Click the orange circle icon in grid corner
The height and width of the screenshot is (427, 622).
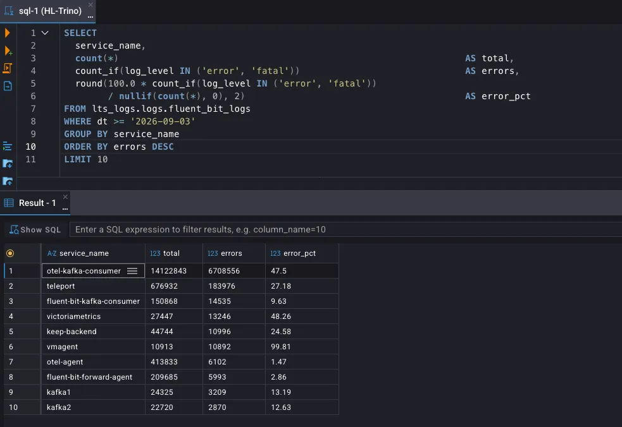coord(10,253)
